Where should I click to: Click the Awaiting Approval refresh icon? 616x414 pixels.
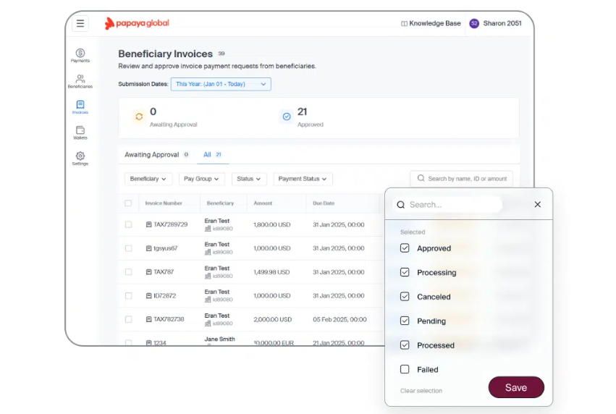(x=139, y=117)
